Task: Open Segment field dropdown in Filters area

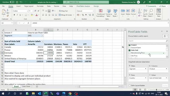Action: tap(146, 69)
